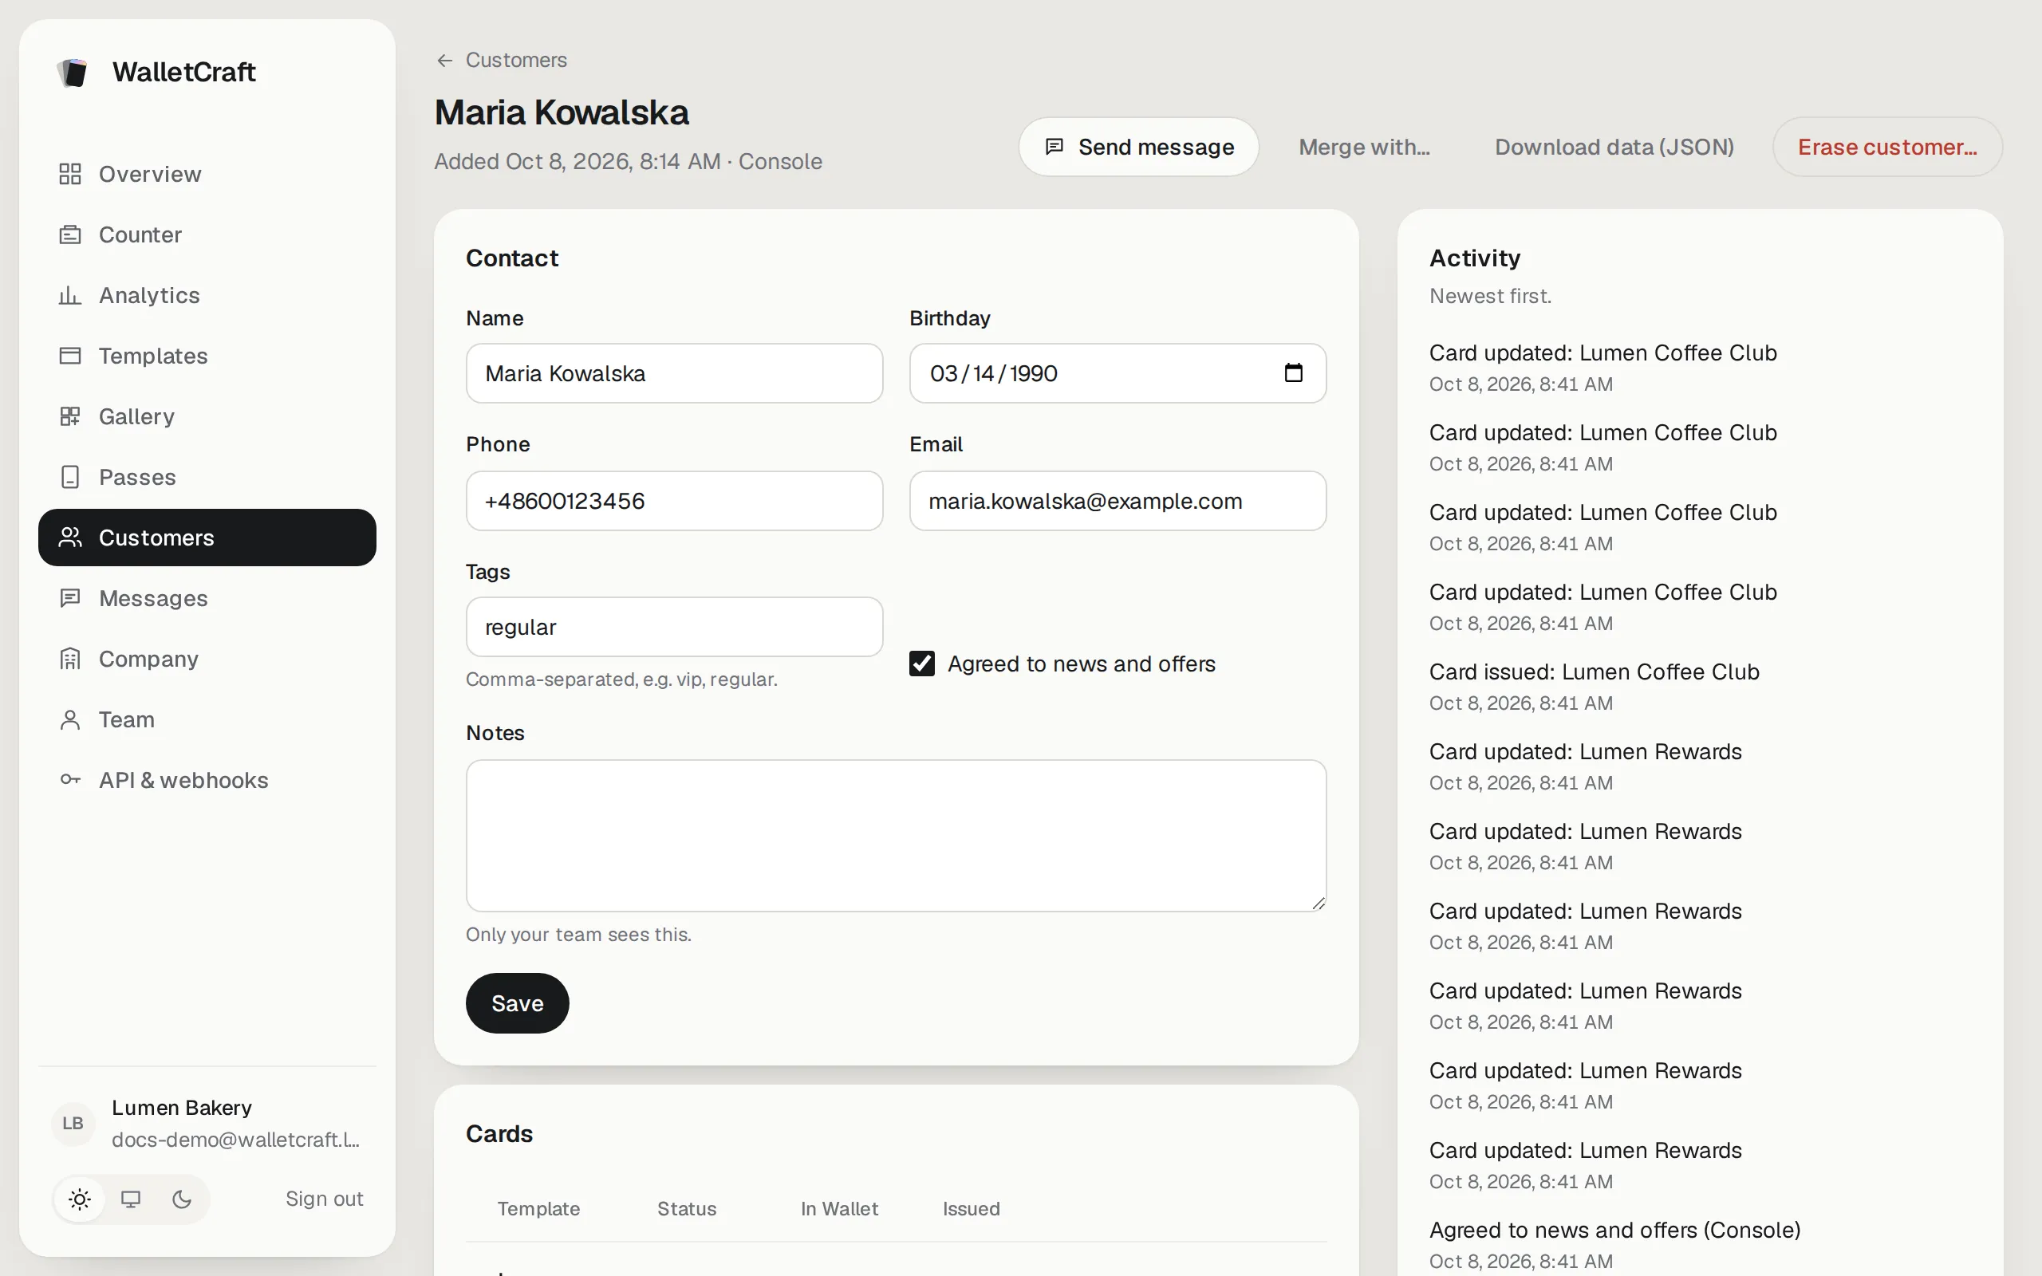Click the LB account avatar

point(73,1123)
